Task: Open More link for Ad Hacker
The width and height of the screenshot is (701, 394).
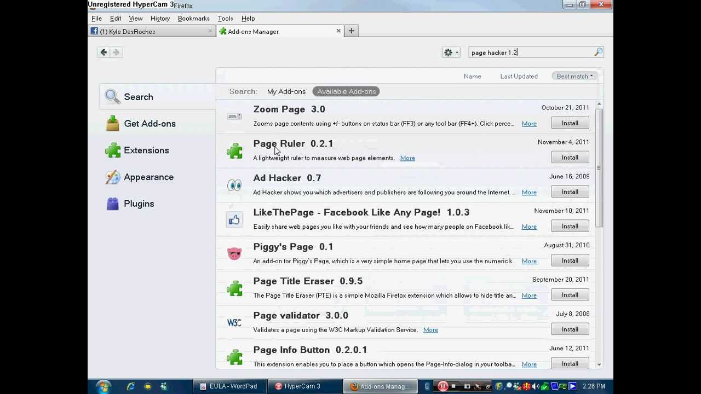Action: click(529, 193)
